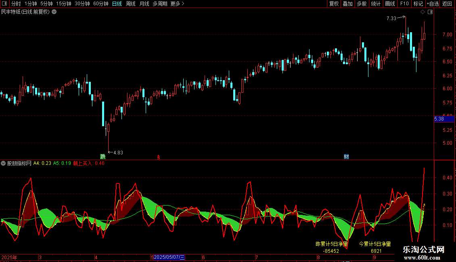Click month 3 on the timeline
Image resolution: width=456 pixels, height=262 pixels.
click(40, 257)
